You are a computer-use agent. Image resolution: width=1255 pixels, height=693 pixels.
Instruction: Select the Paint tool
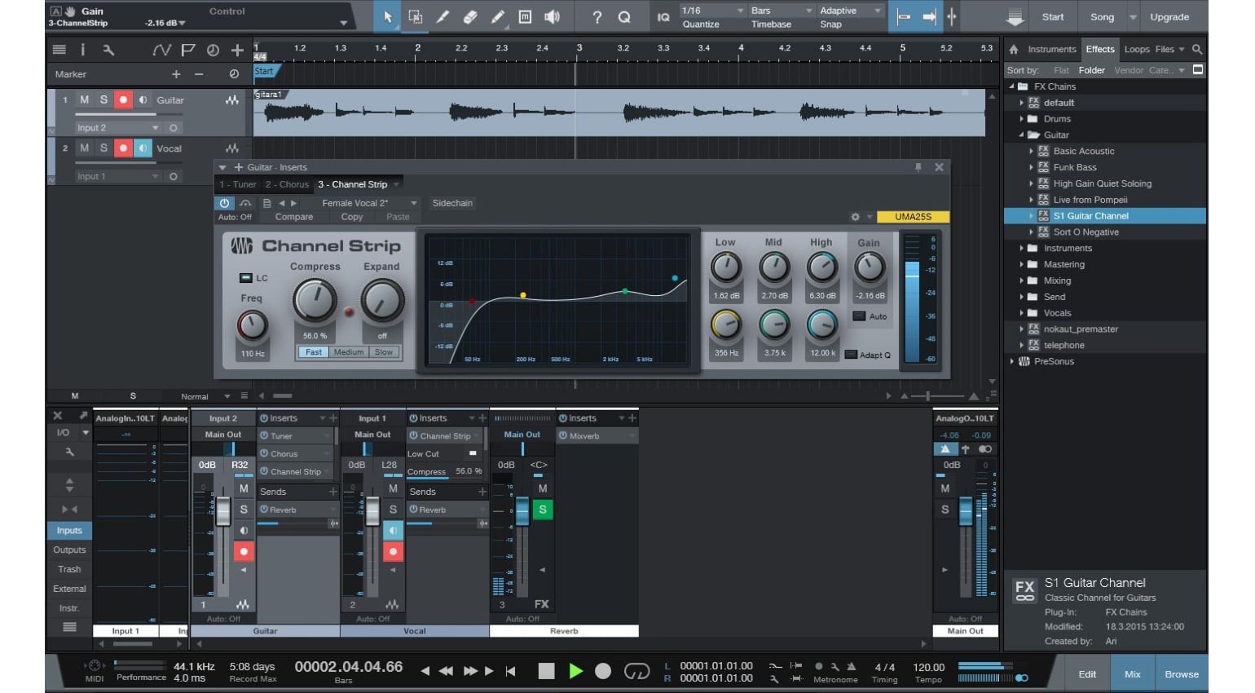click(497, 17)
